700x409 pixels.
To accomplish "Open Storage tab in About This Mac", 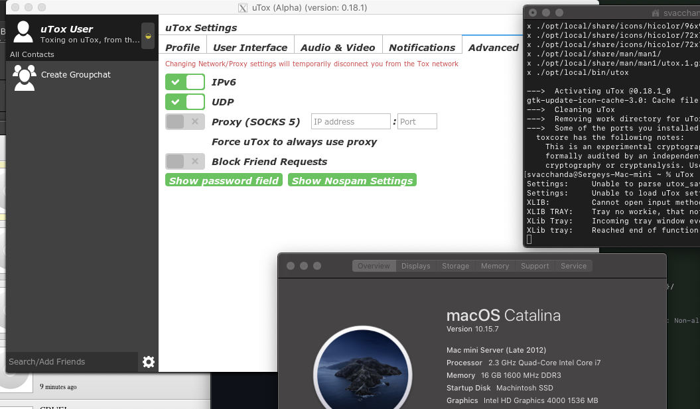I will [x=455, y=266].
